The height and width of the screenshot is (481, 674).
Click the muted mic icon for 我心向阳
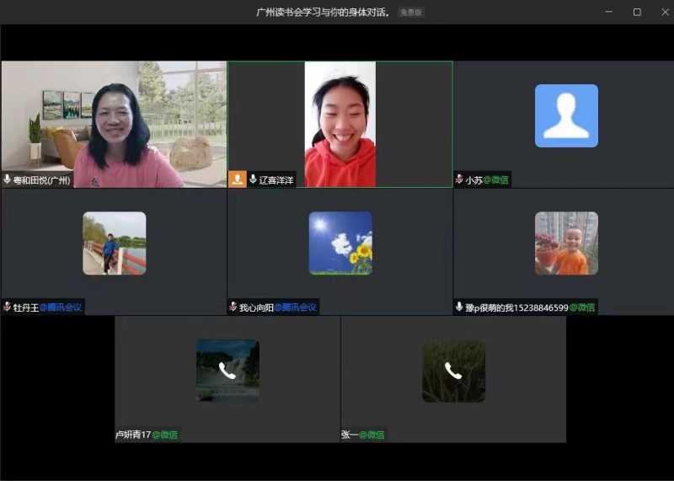[233, 307]
